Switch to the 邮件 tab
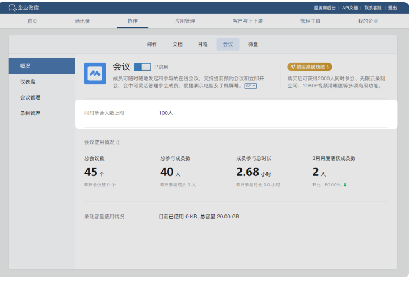This screenshot has width=411, height=281. [152, 44]
